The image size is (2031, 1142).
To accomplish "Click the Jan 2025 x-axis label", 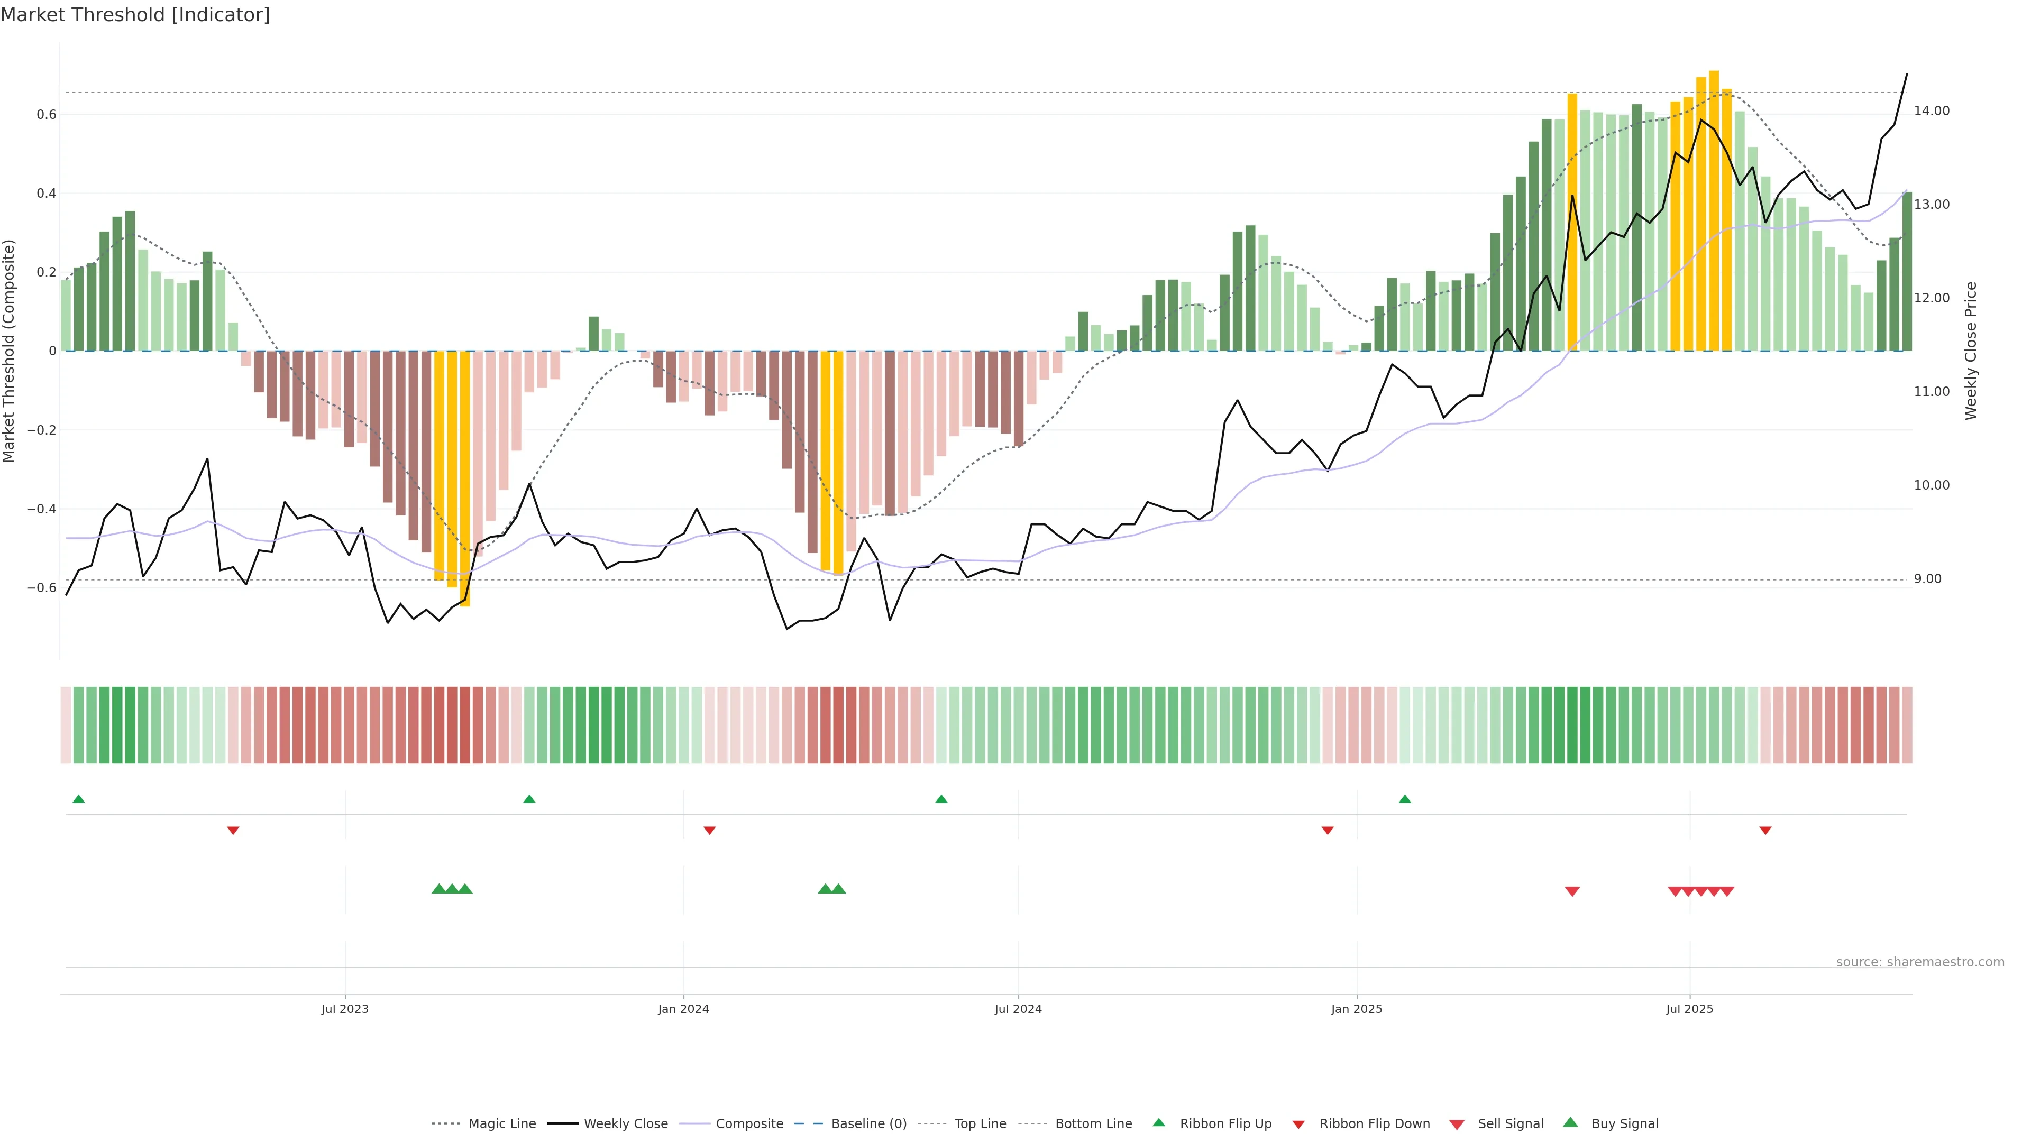I will click(1356, 1009).
